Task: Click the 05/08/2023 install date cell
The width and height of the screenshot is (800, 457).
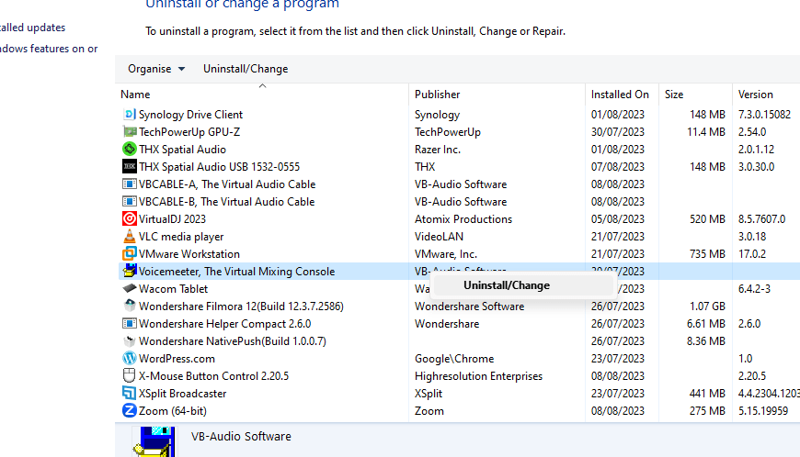Action: tap(617, 218)
